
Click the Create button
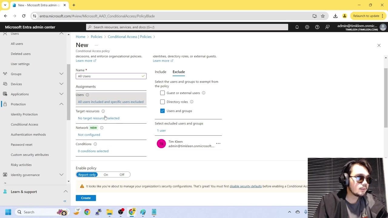86,198
